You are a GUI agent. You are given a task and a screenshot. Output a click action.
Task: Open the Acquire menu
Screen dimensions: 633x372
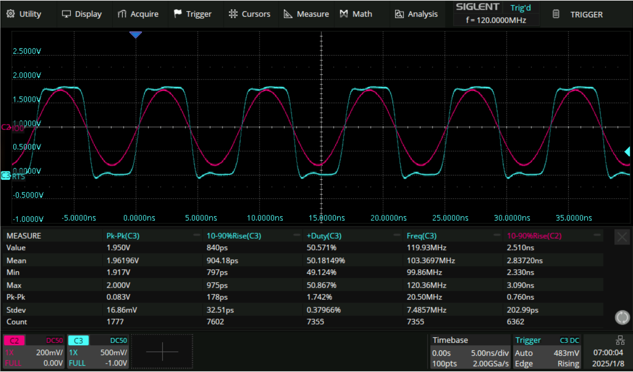138,14
